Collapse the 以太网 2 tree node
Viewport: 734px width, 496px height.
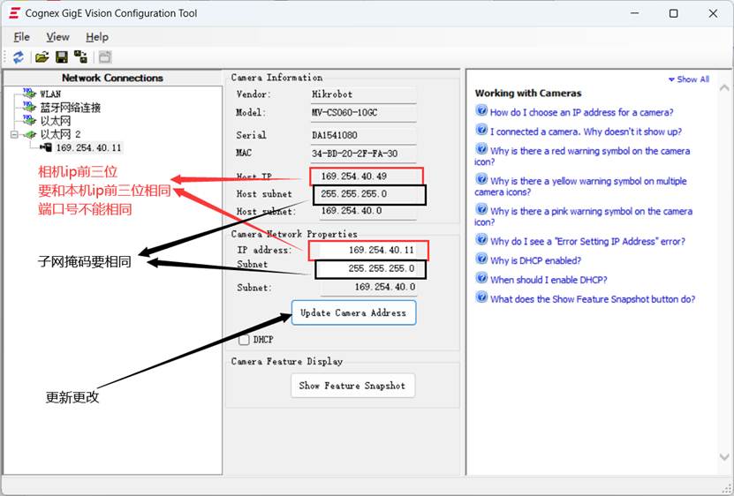[x=14, y=135]
